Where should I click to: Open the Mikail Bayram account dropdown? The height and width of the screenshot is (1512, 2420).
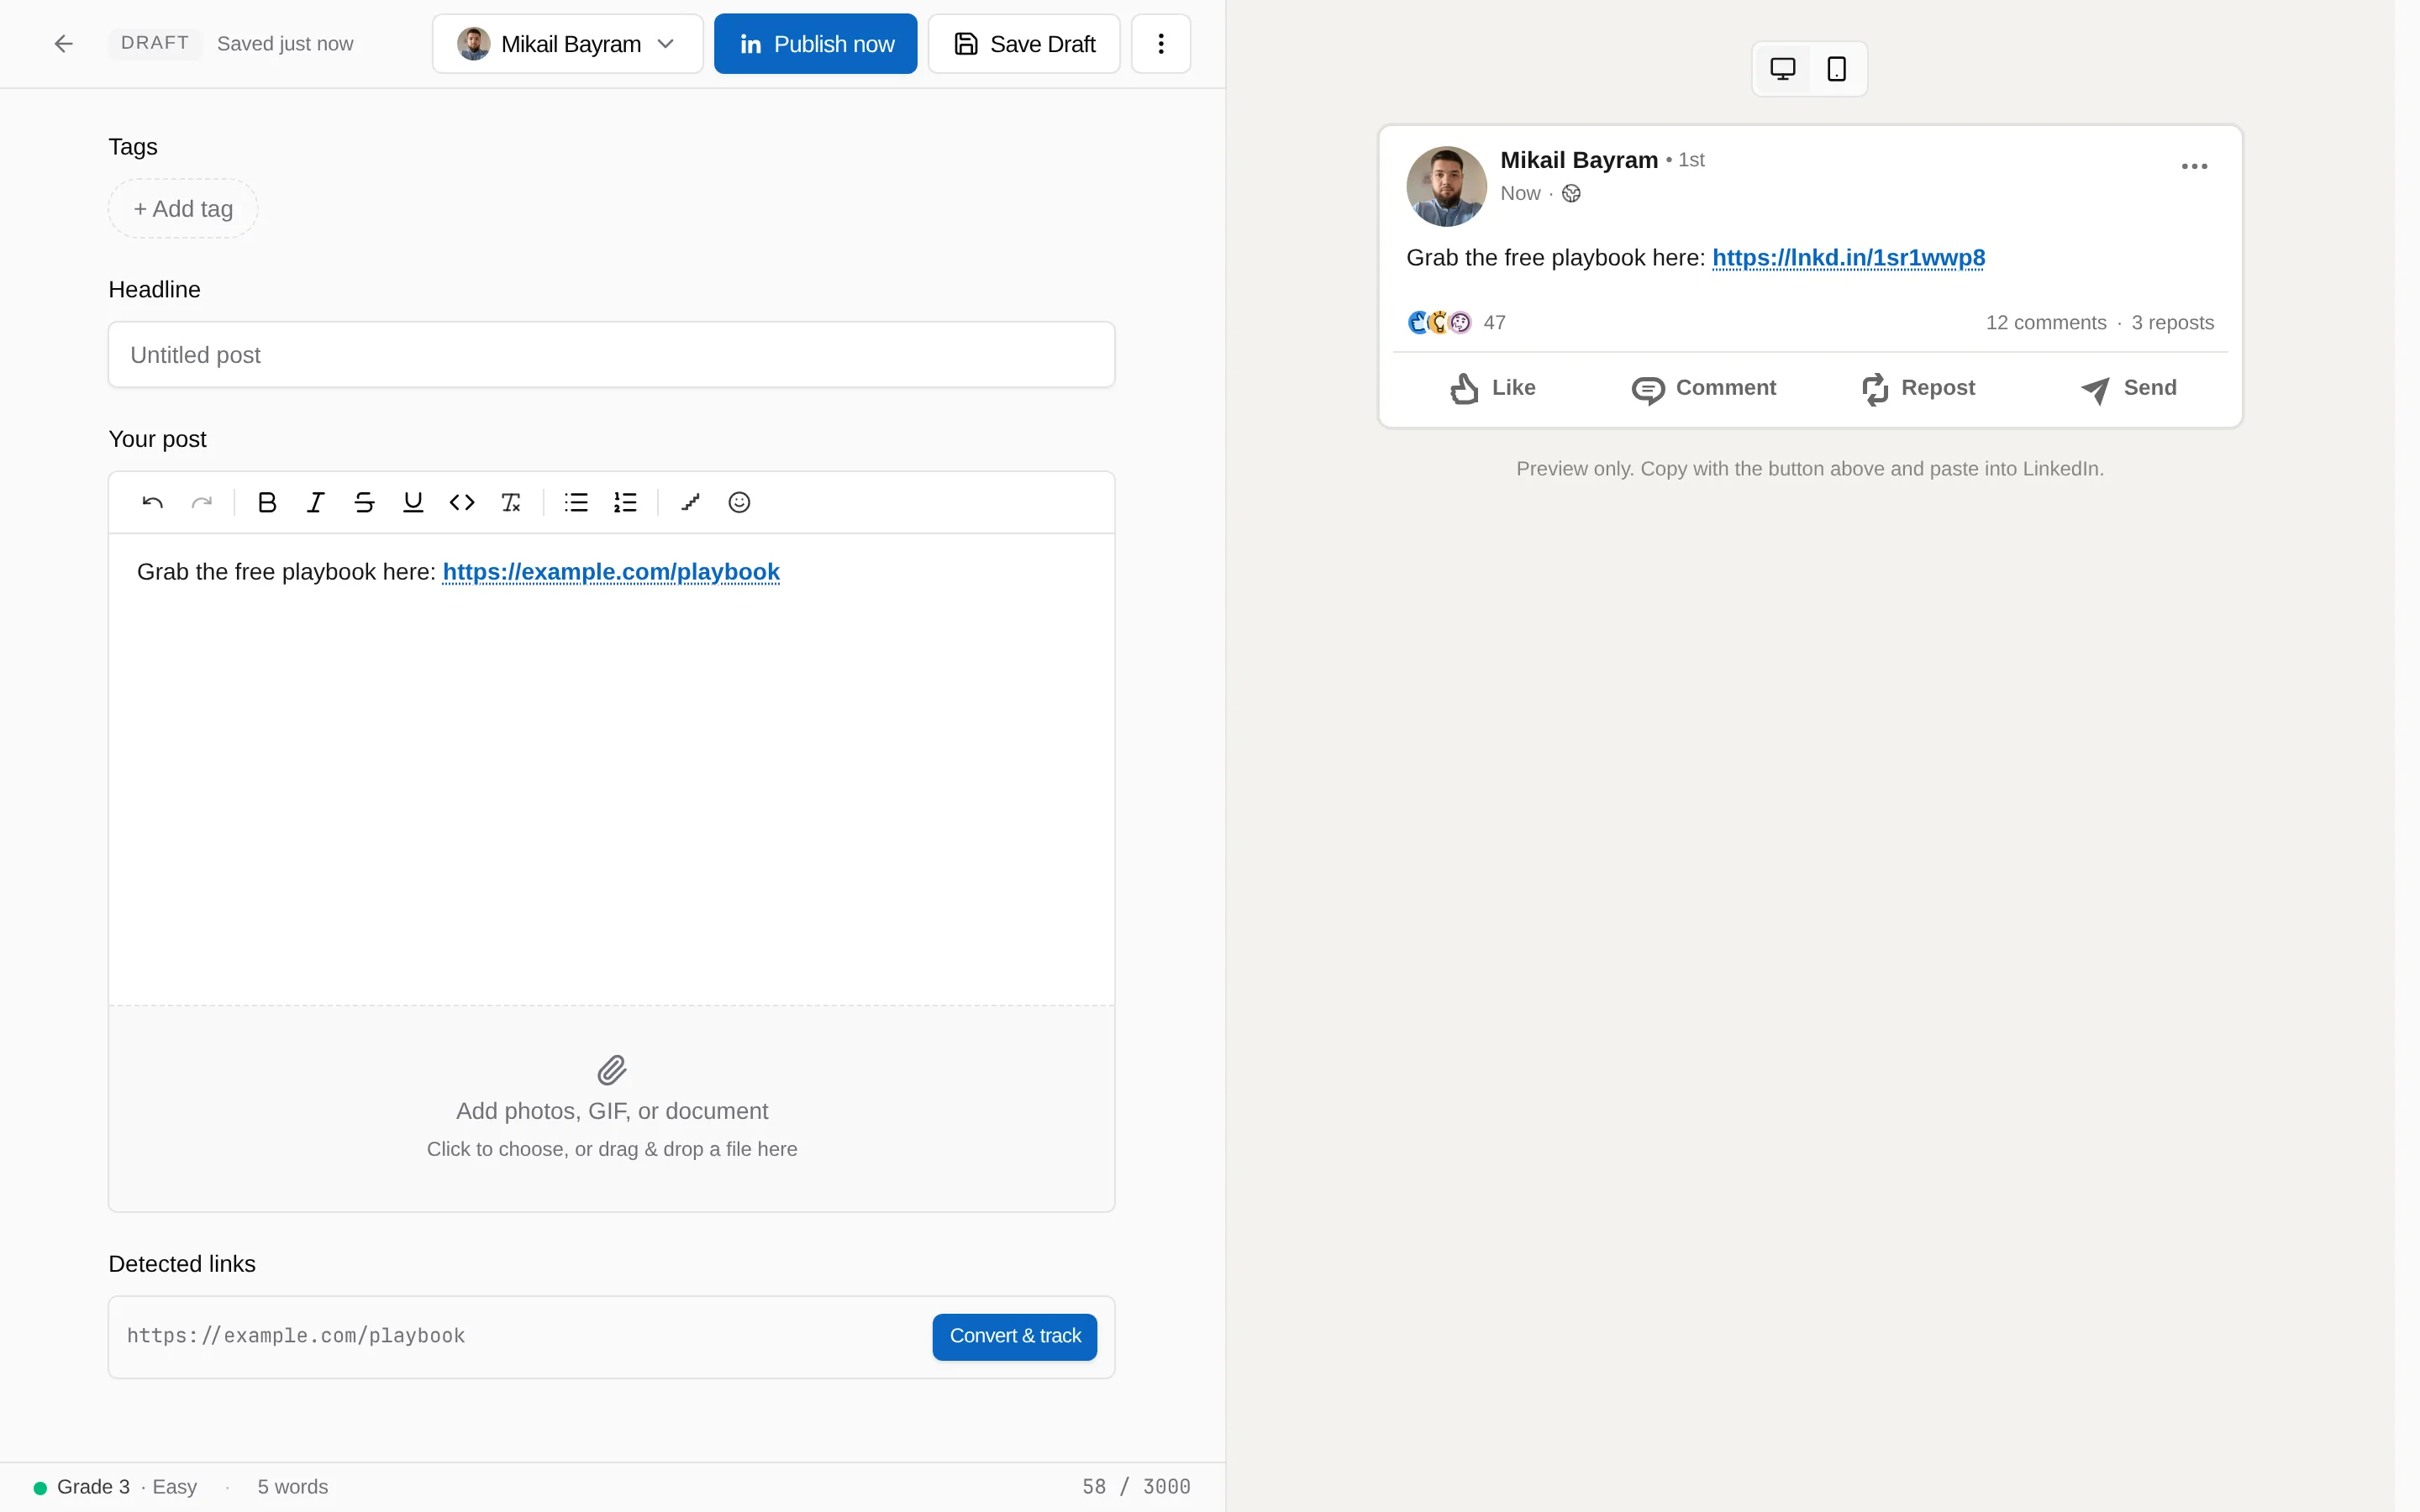567,44
